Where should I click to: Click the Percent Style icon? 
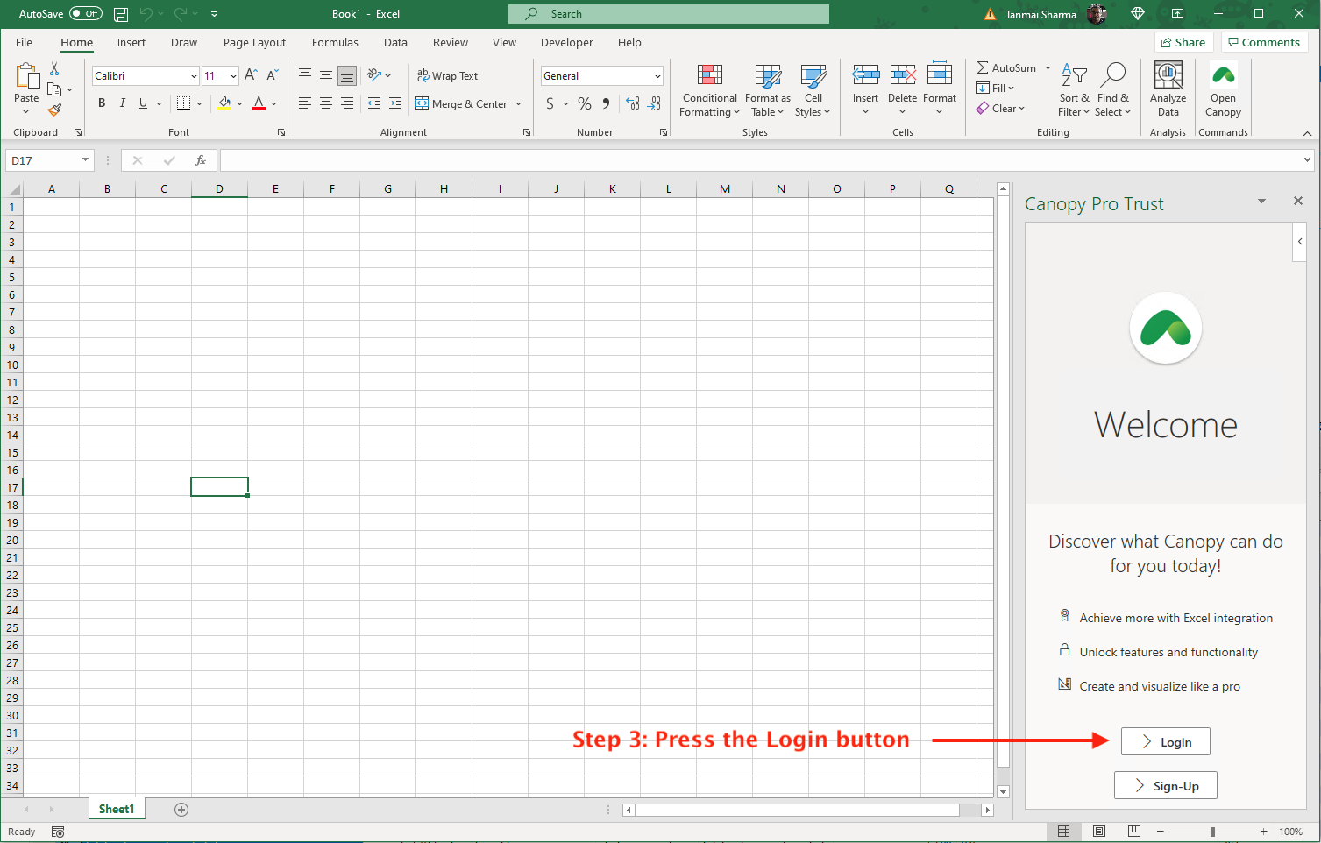(x=585, y=103)
